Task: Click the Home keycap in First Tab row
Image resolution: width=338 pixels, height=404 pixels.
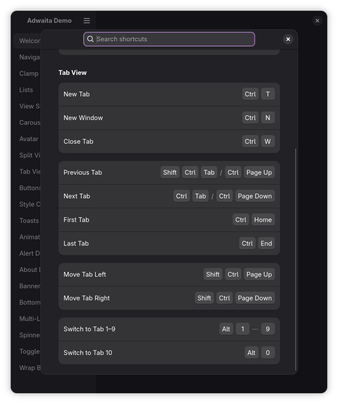Action: (x=263, y=220)
